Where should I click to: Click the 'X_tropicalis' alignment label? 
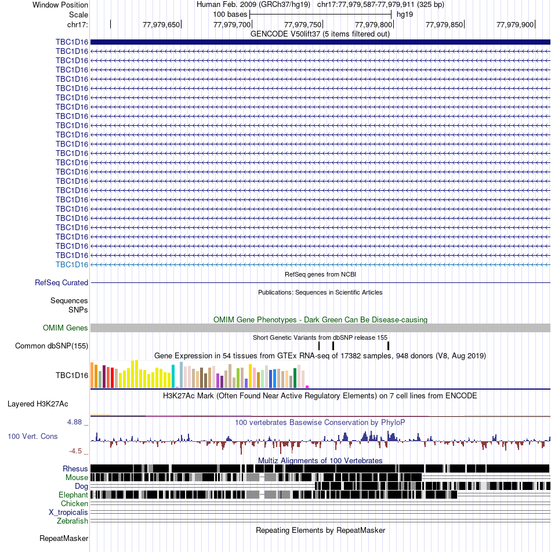[68, 512]
